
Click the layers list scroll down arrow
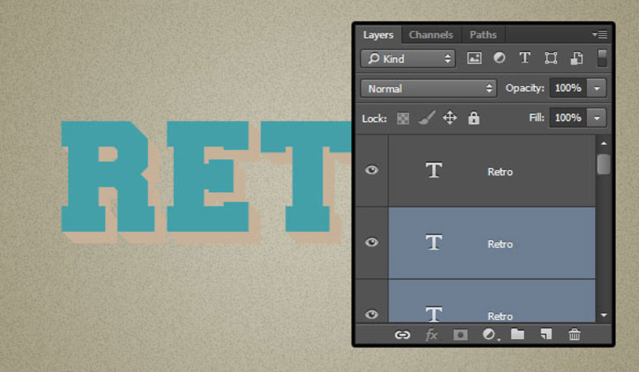(x=603, y=315)
